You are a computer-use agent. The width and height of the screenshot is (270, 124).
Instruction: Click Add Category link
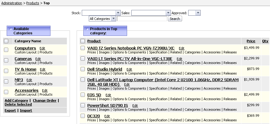pyautogui.click(x=16, y=100)
